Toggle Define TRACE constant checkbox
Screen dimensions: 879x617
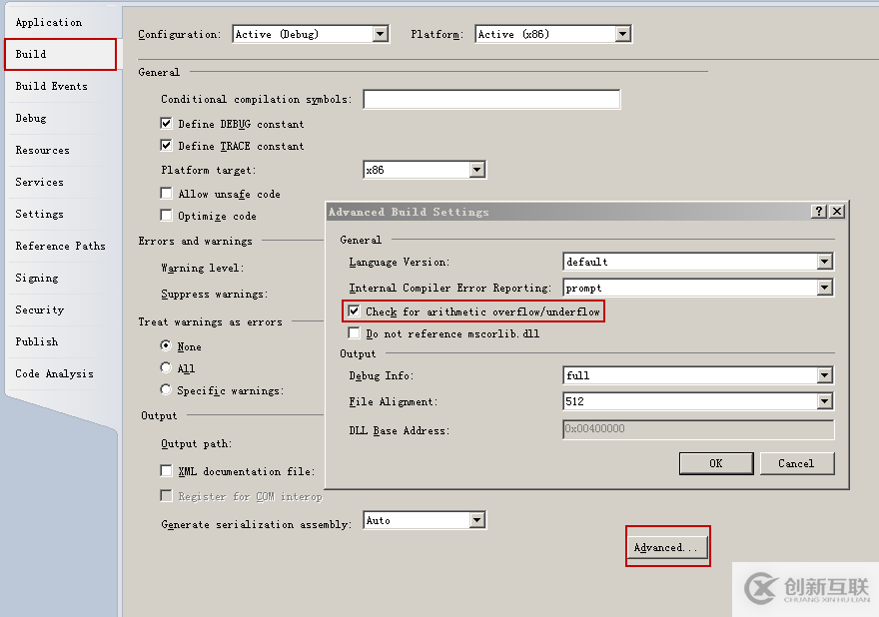click(166, 145)
